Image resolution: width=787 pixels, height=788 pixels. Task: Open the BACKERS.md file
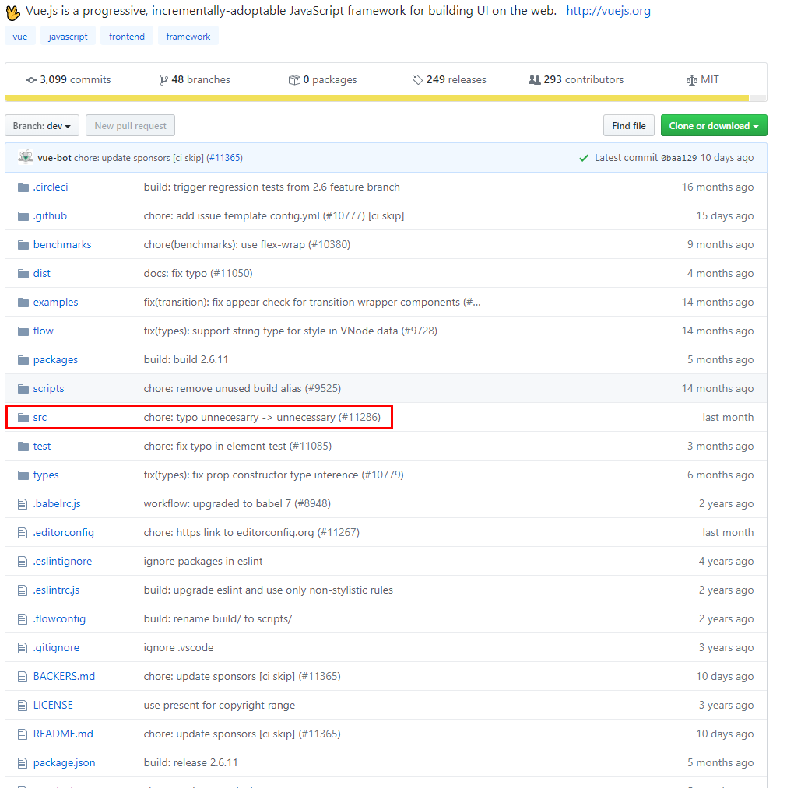point(64,677)
